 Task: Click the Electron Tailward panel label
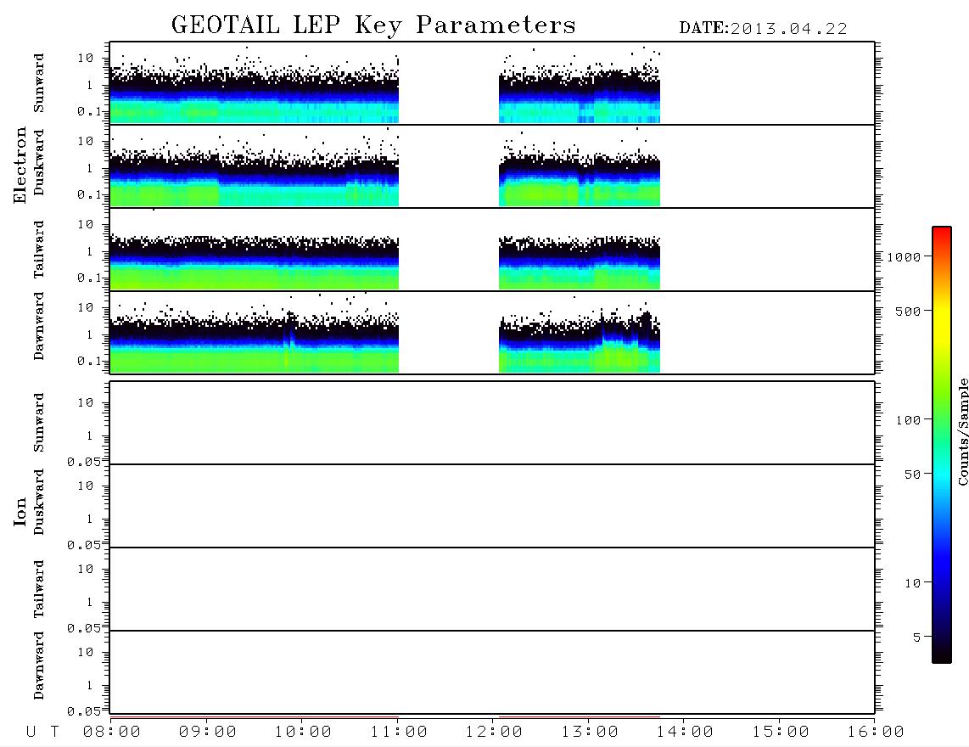38,250
